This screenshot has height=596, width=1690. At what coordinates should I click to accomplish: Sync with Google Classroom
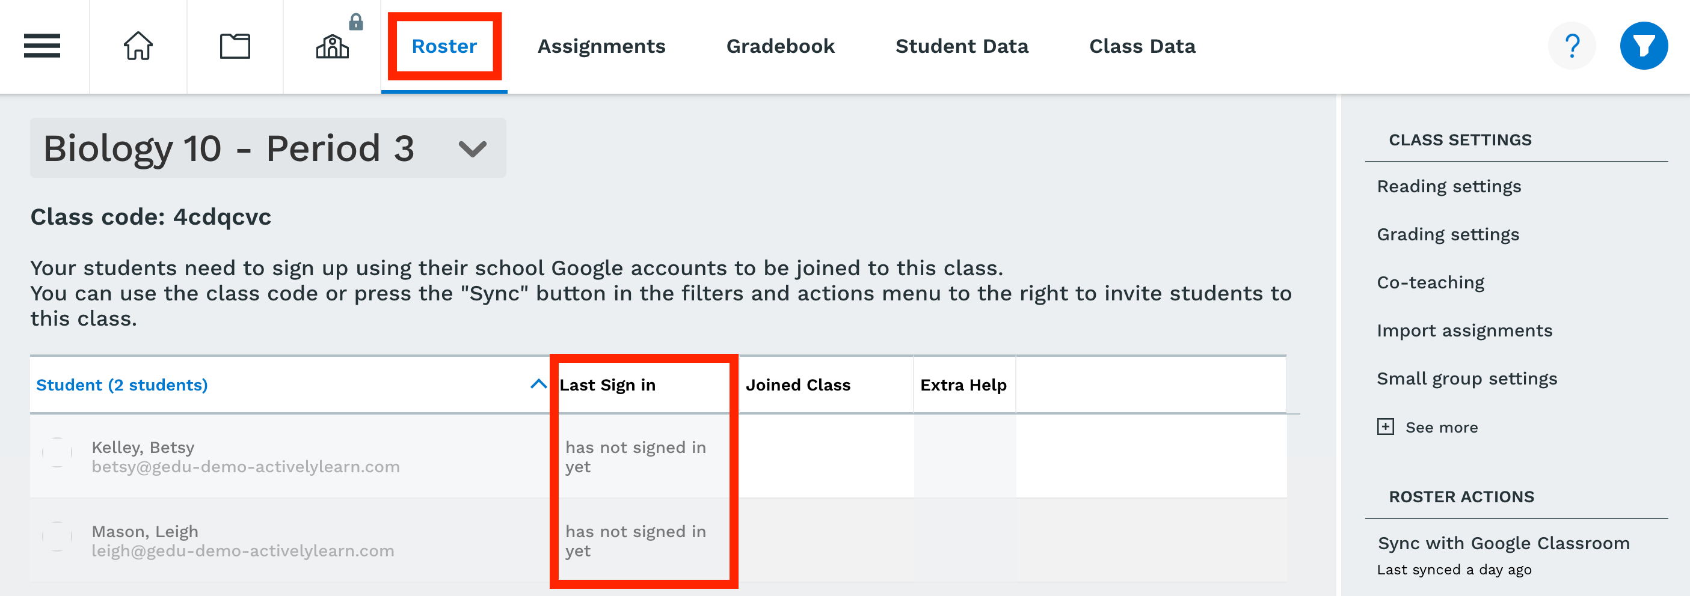click(1503, 543)
